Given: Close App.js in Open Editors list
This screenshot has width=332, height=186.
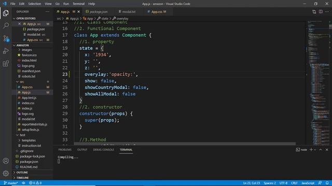Looking at the screenshot, I should (20, 24).
